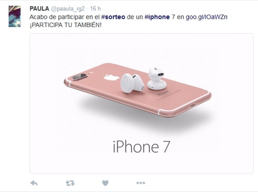Click the left white earbud in photo
258x192 pixels.
pos(132,83)
